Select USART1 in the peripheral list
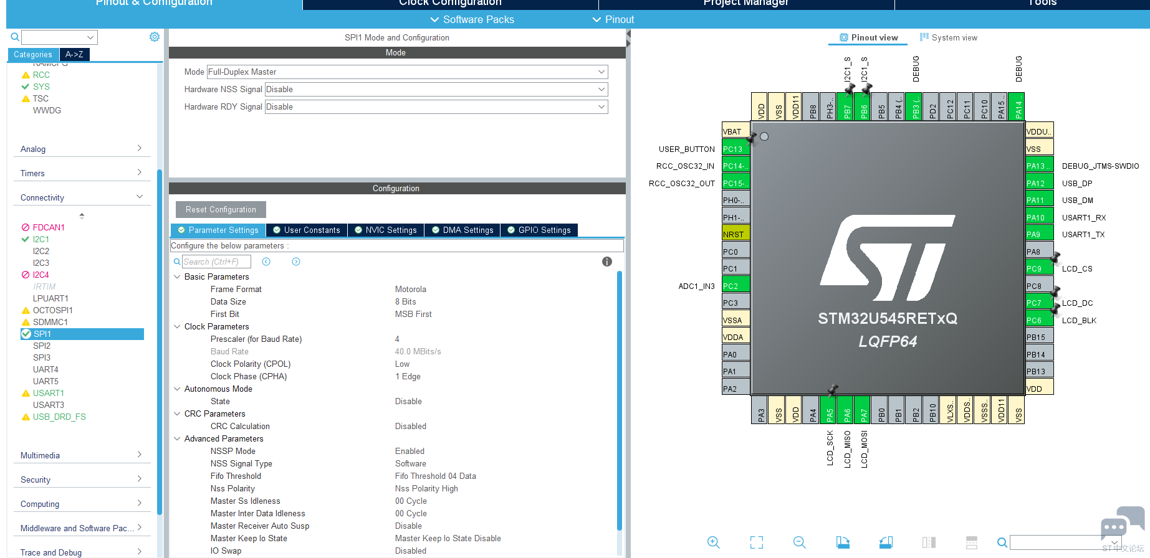The width and height of the screenshot is (1150, 558). click(x=49, y=393)
